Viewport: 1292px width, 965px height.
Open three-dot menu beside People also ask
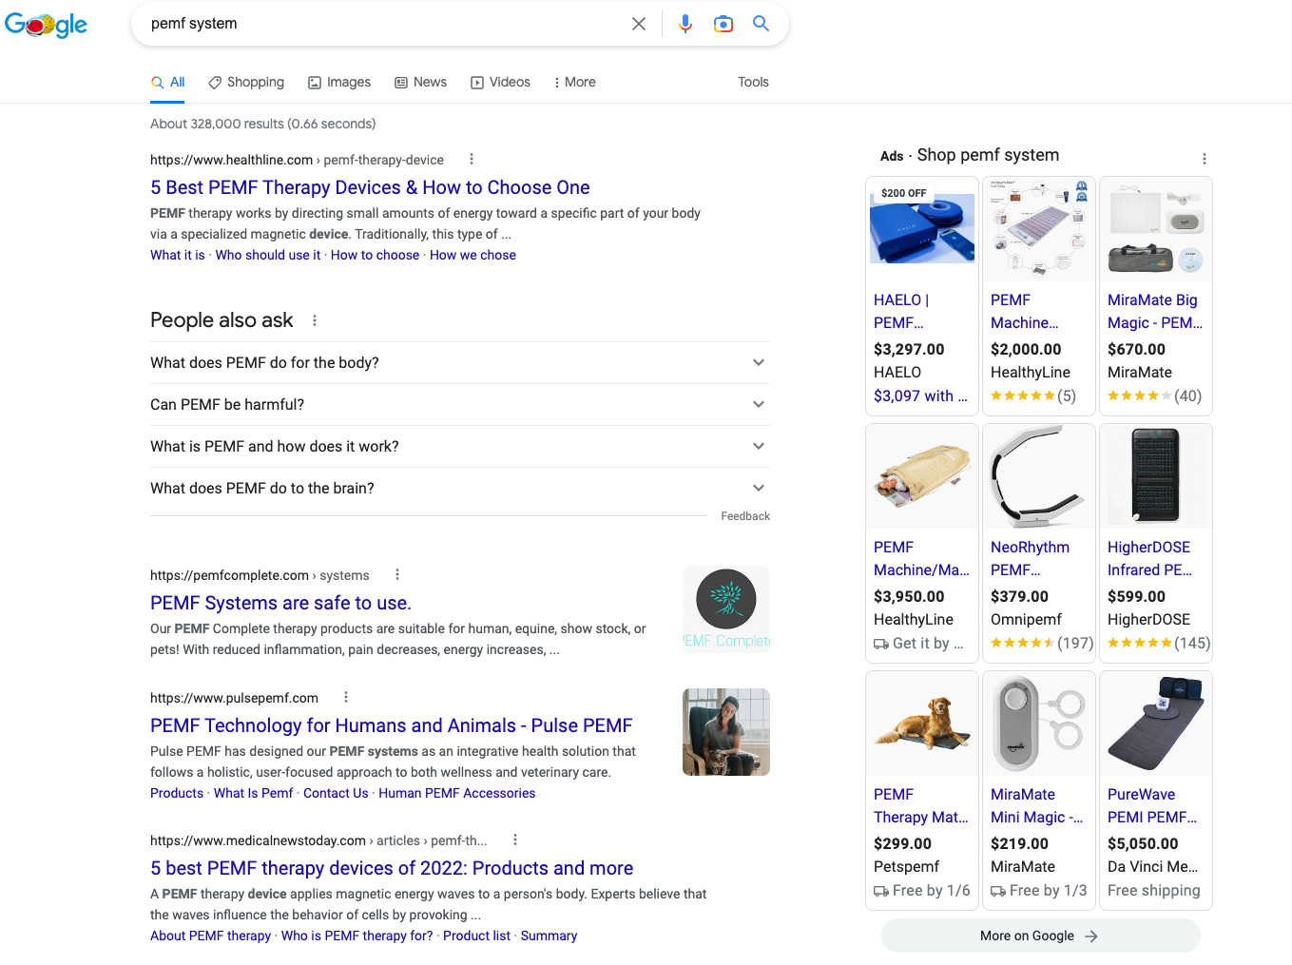[315, 320]
